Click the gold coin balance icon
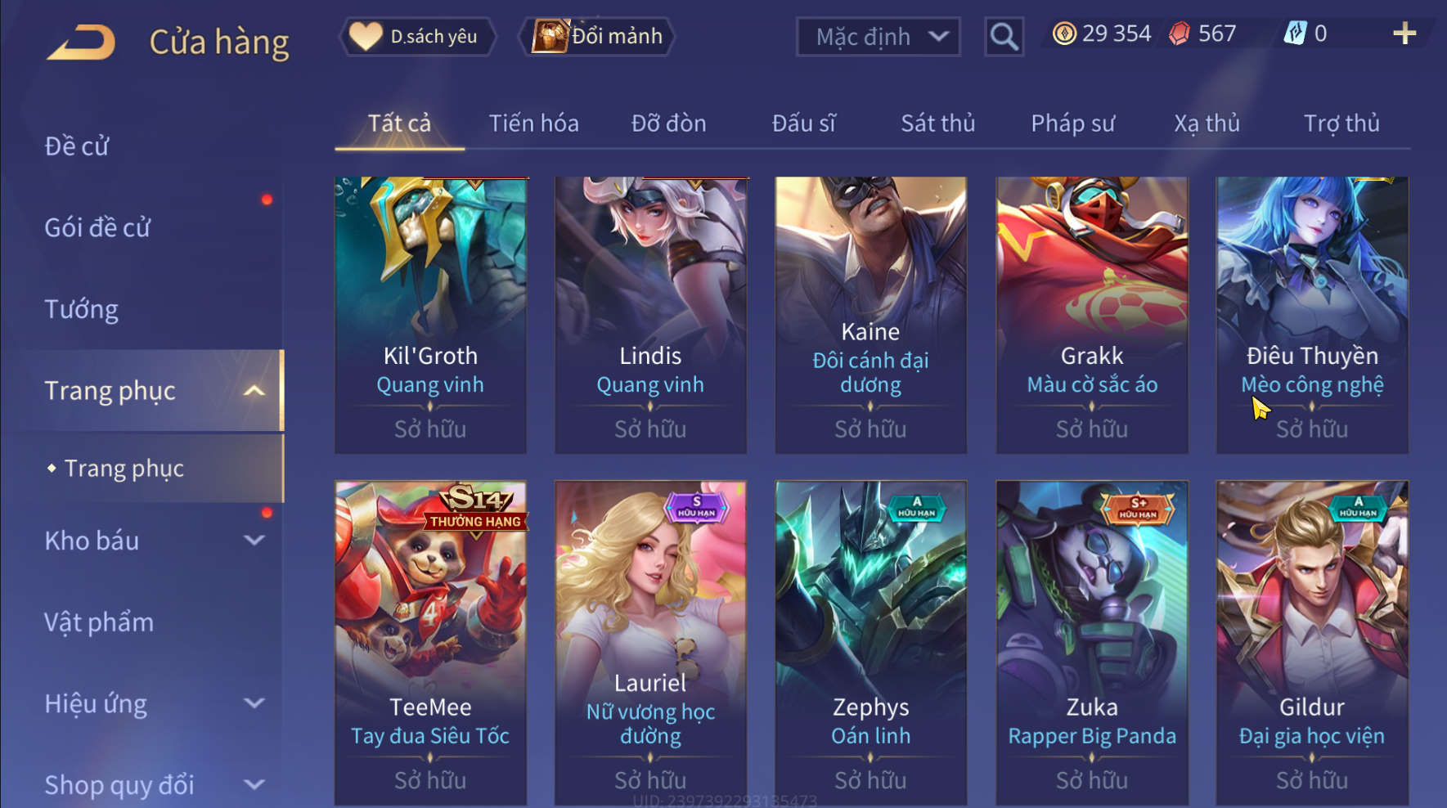The image size is (1447, 808). tap(1063, 34)
